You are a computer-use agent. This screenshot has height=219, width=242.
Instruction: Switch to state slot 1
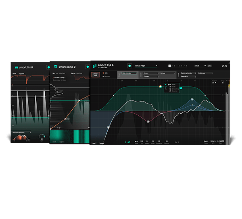(x=169, y=66)
